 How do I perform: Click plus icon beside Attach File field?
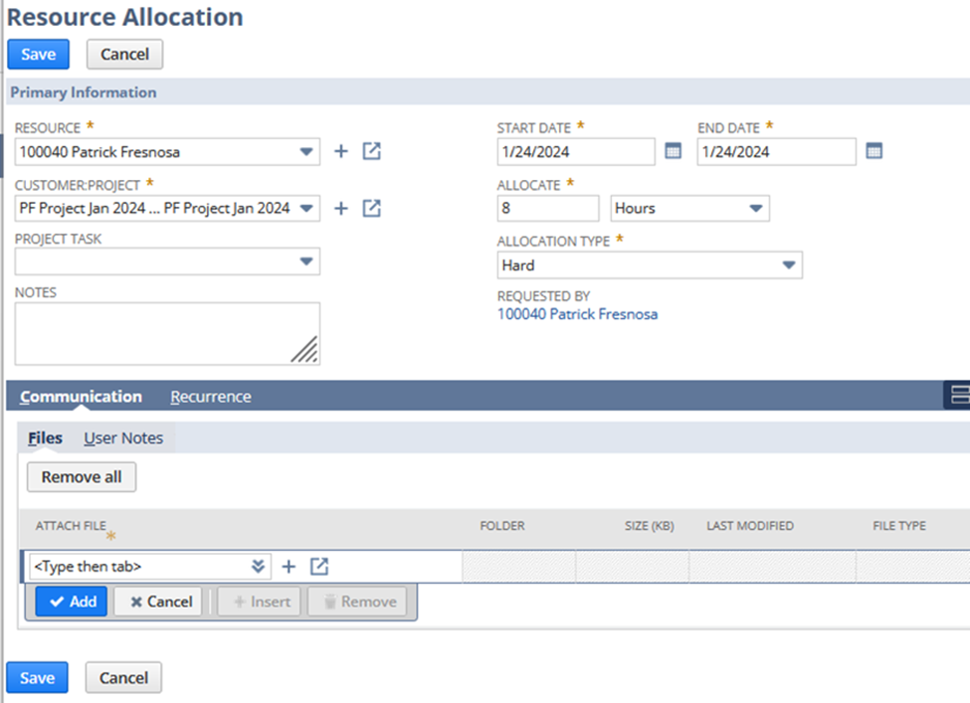[x=289, y=567]
